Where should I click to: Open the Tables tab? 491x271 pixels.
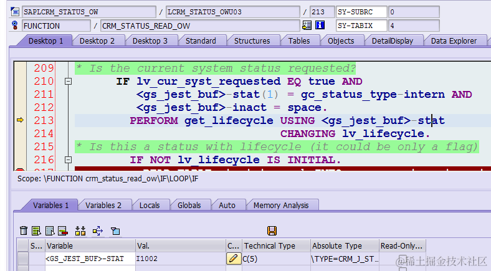pos(299,41)
